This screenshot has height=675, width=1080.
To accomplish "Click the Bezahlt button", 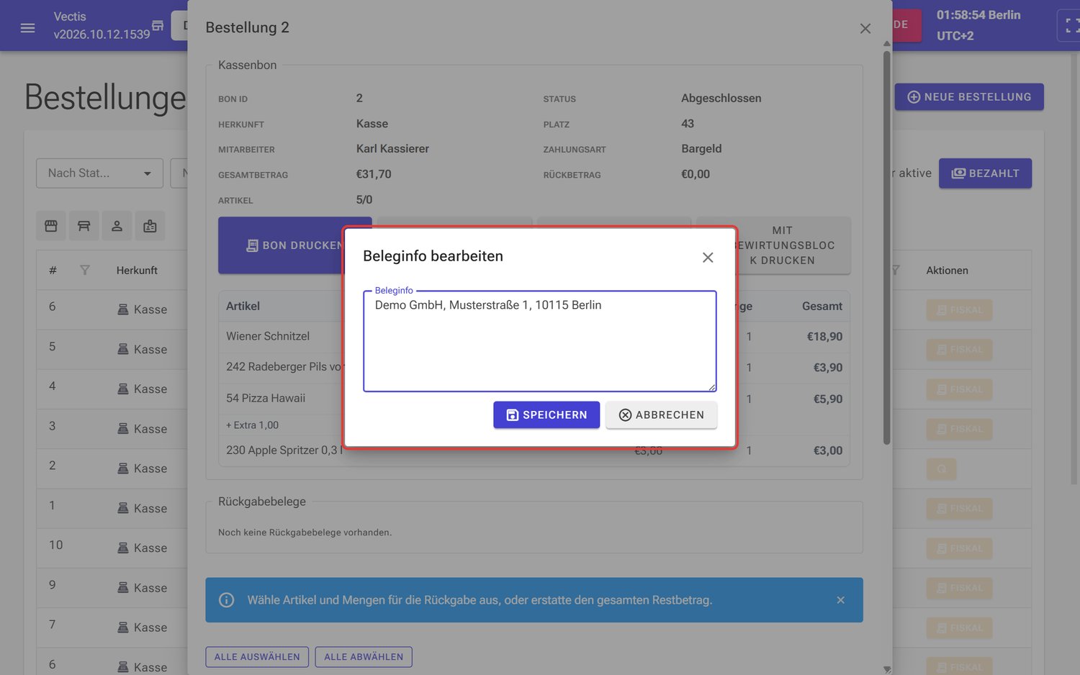I will [985, 173].
